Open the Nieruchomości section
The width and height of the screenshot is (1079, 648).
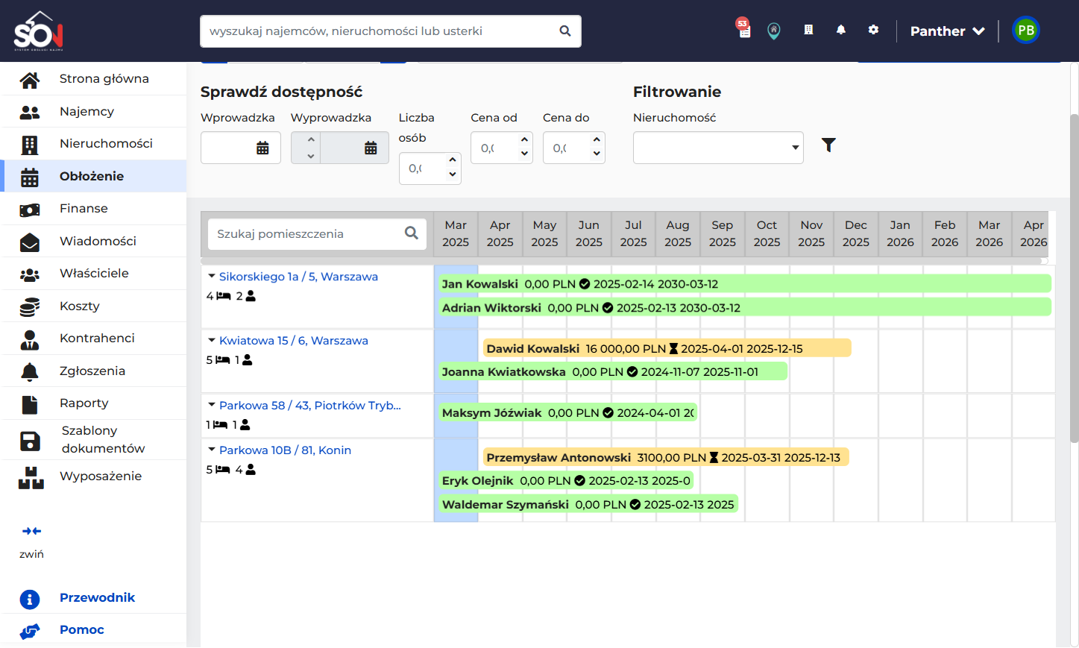93,144
